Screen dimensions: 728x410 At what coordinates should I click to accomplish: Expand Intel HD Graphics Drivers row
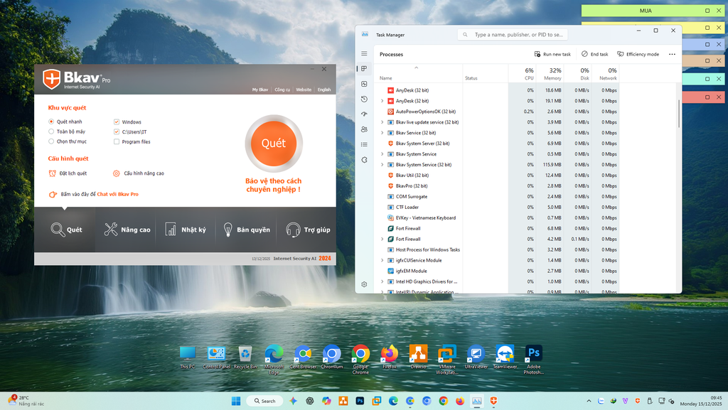pyautogui.click(x=382, y=281)
